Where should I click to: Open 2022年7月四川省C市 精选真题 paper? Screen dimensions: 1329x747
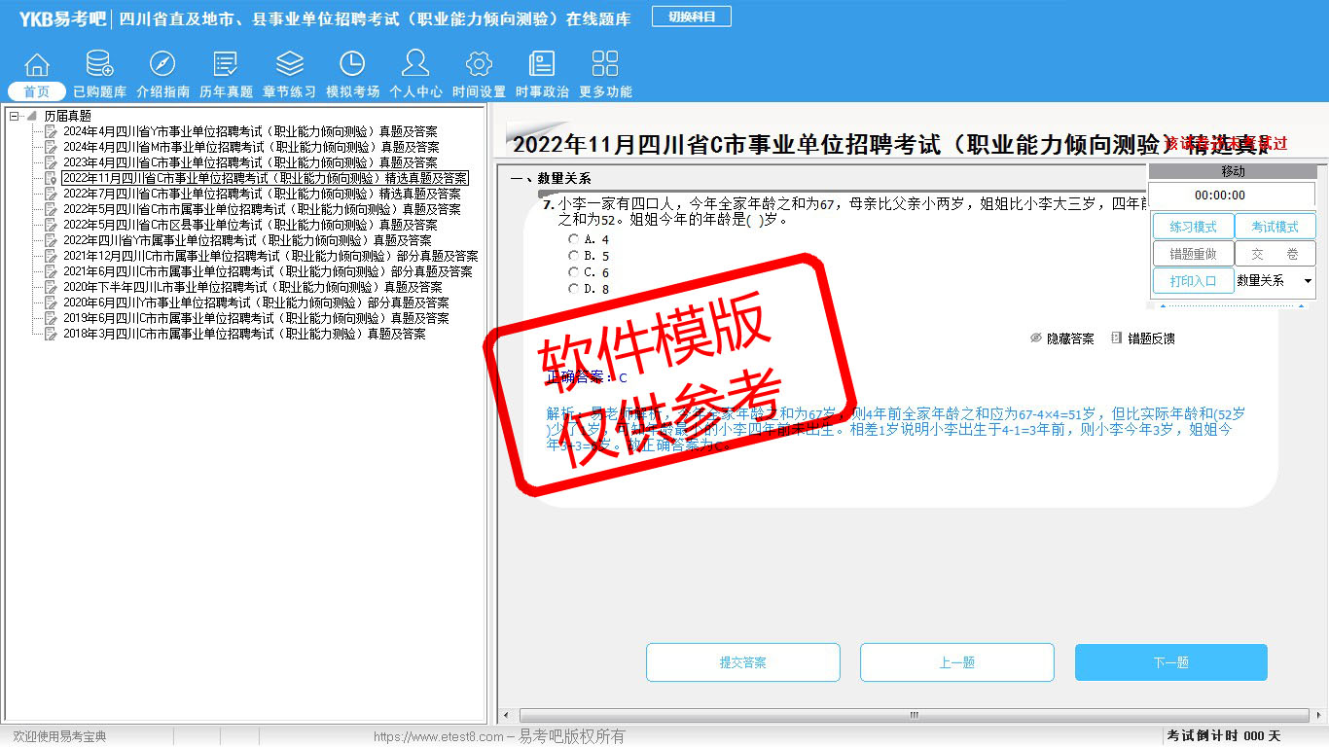coord(262,194)
